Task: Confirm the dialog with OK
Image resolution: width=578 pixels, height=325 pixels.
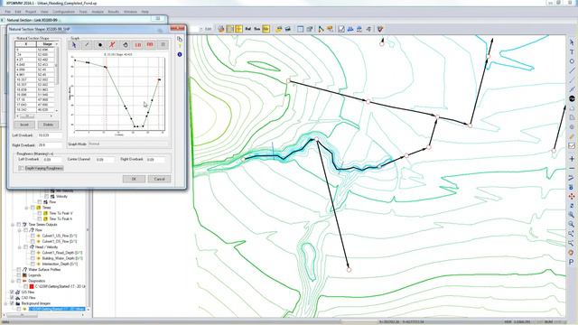Action: [x=134, y=179]
